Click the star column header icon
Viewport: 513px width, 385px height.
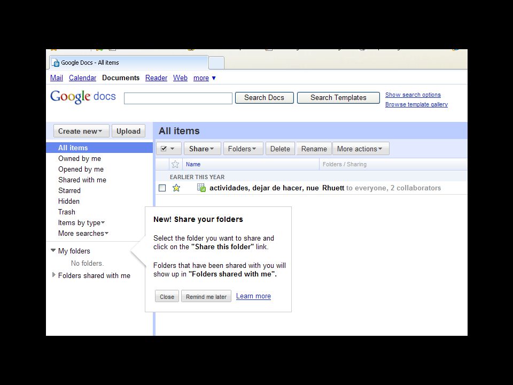175,164
